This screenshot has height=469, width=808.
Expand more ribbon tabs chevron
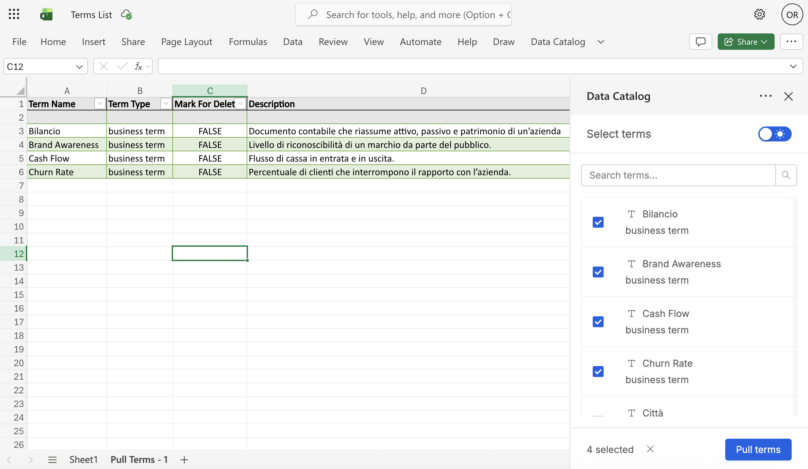601,42
